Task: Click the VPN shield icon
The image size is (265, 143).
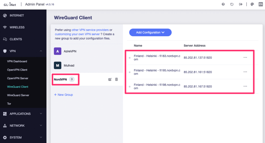Action: click(5, 51)
